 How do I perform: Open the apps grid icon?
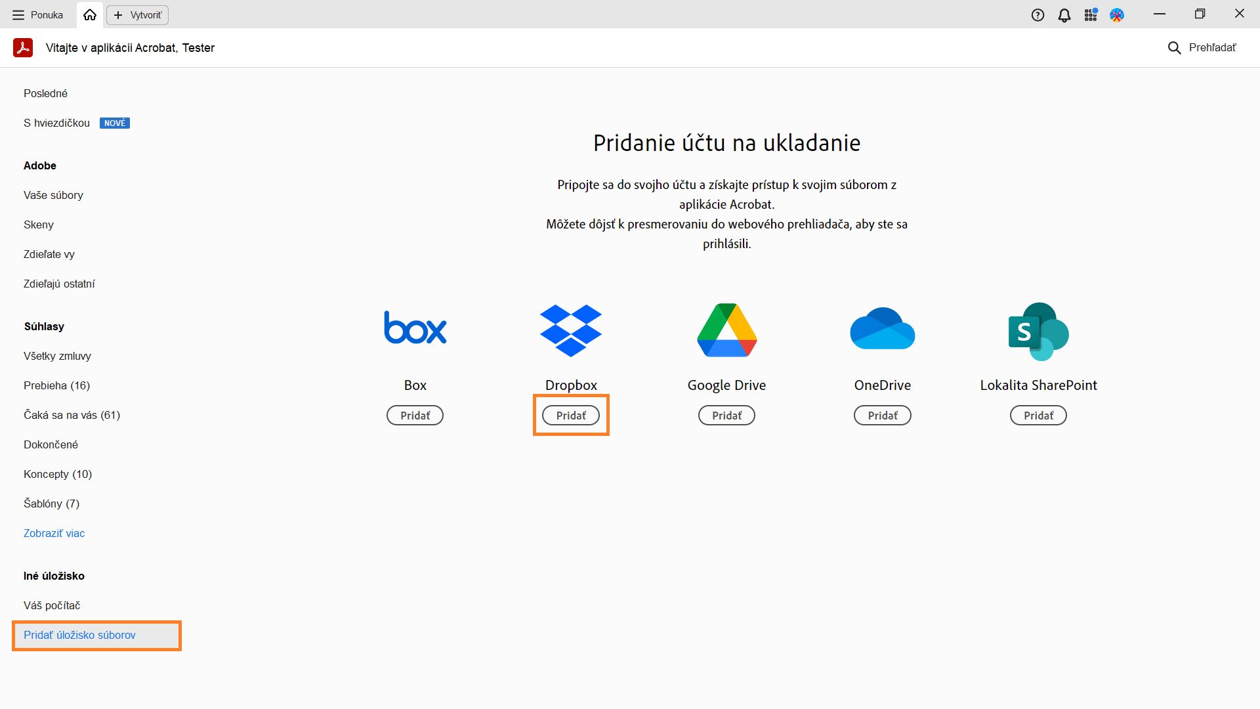[1091, 15]
